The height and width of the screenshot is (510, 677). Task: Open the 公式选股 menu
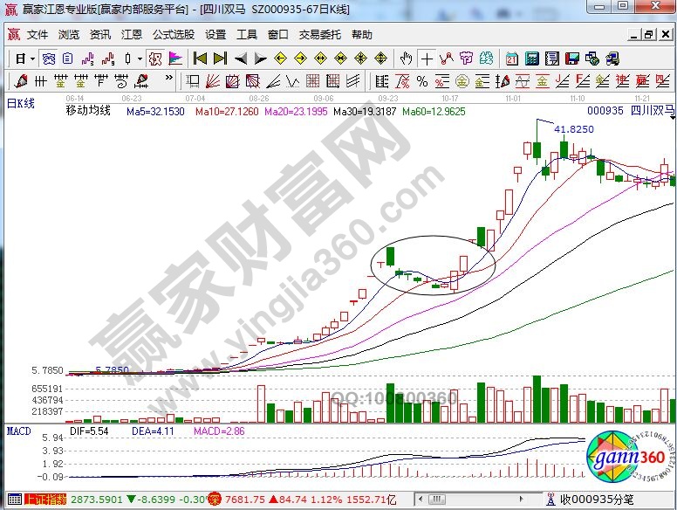[174, 35]
